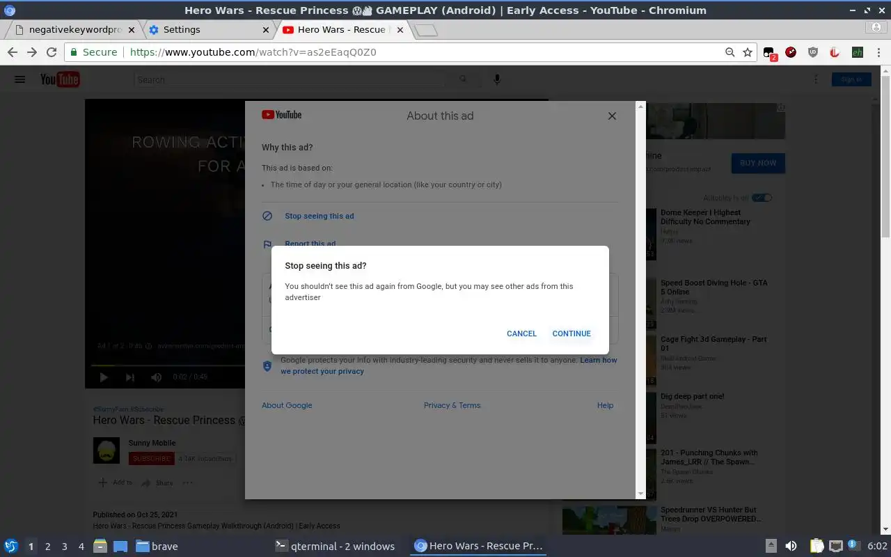Viewport: 891px width, 557px height.
Task: Click the YouTube Sign in button
Action: pos(851,79)
